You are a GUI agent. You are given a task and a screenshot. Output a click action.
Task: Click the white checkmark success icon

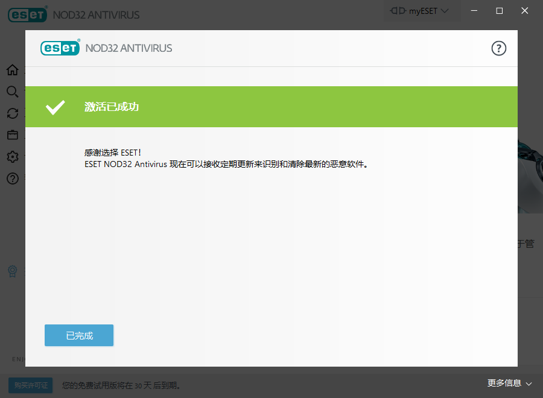tap(56, 107)
